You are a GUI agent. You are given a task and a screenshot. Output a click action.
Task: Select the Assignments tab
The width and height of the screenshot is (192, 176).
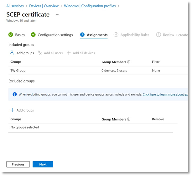click(x=97, y=35)
